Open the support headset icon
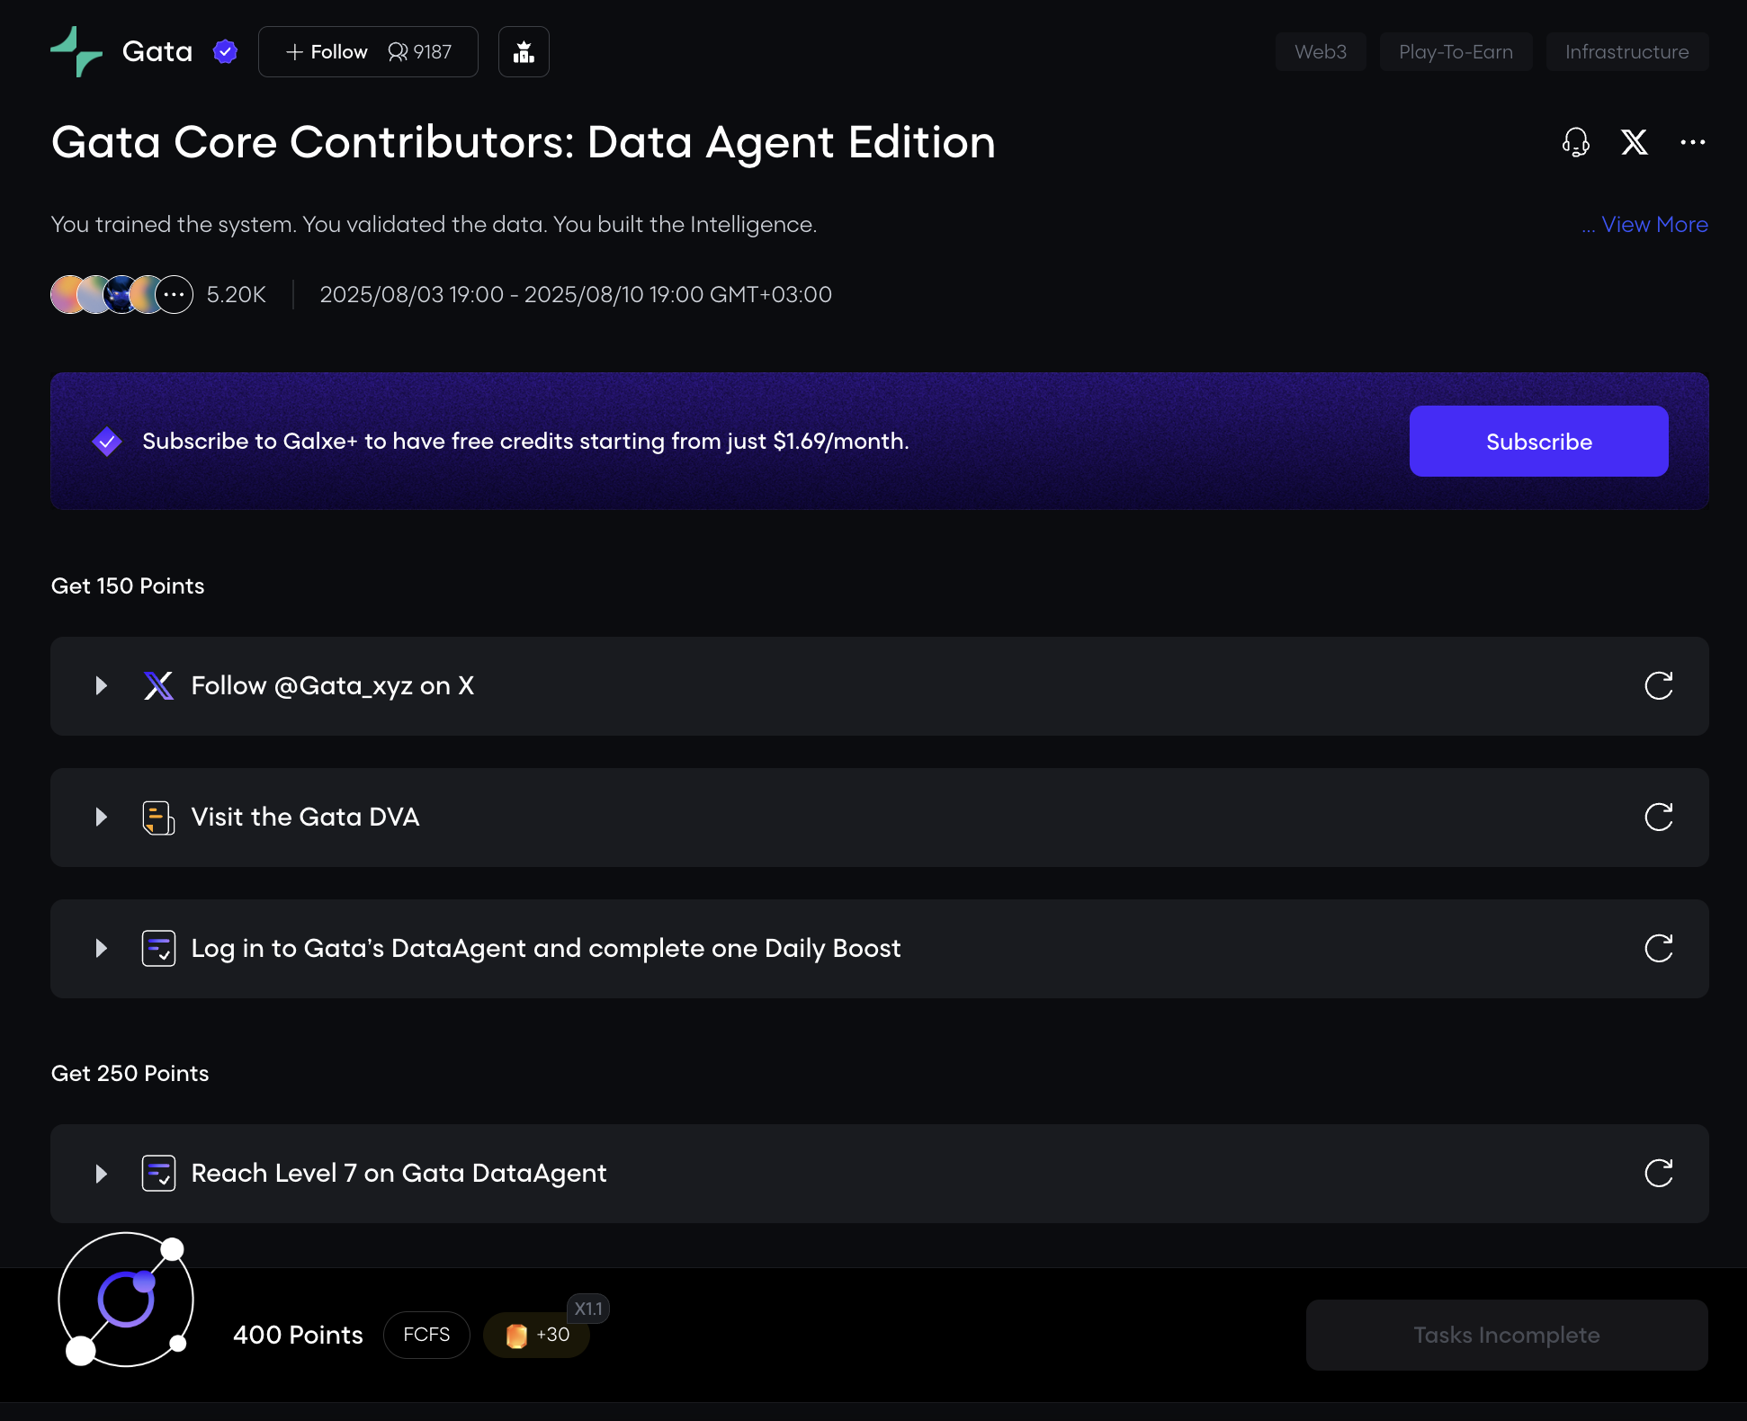The image size is (1747, 1421). pos(1575,142)
